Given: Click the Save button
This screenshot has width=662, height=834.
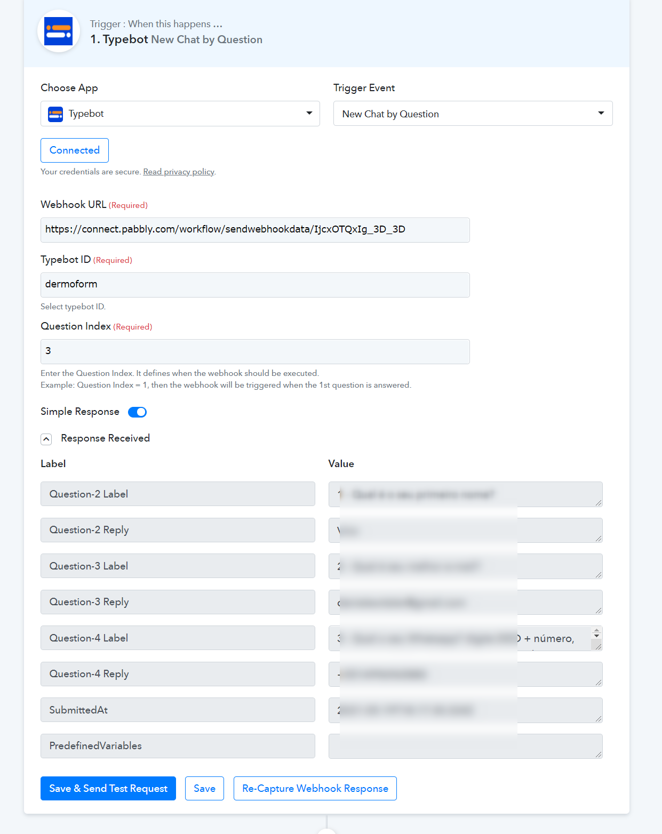Looking at the screenshot, I should [204, 788].
